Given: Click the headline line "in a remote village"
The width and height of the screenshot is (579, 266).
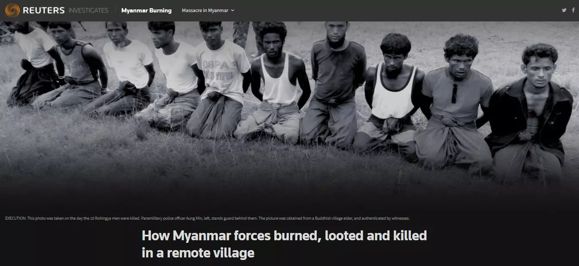Looking at the screenshot, I should [x=198, y=253].
